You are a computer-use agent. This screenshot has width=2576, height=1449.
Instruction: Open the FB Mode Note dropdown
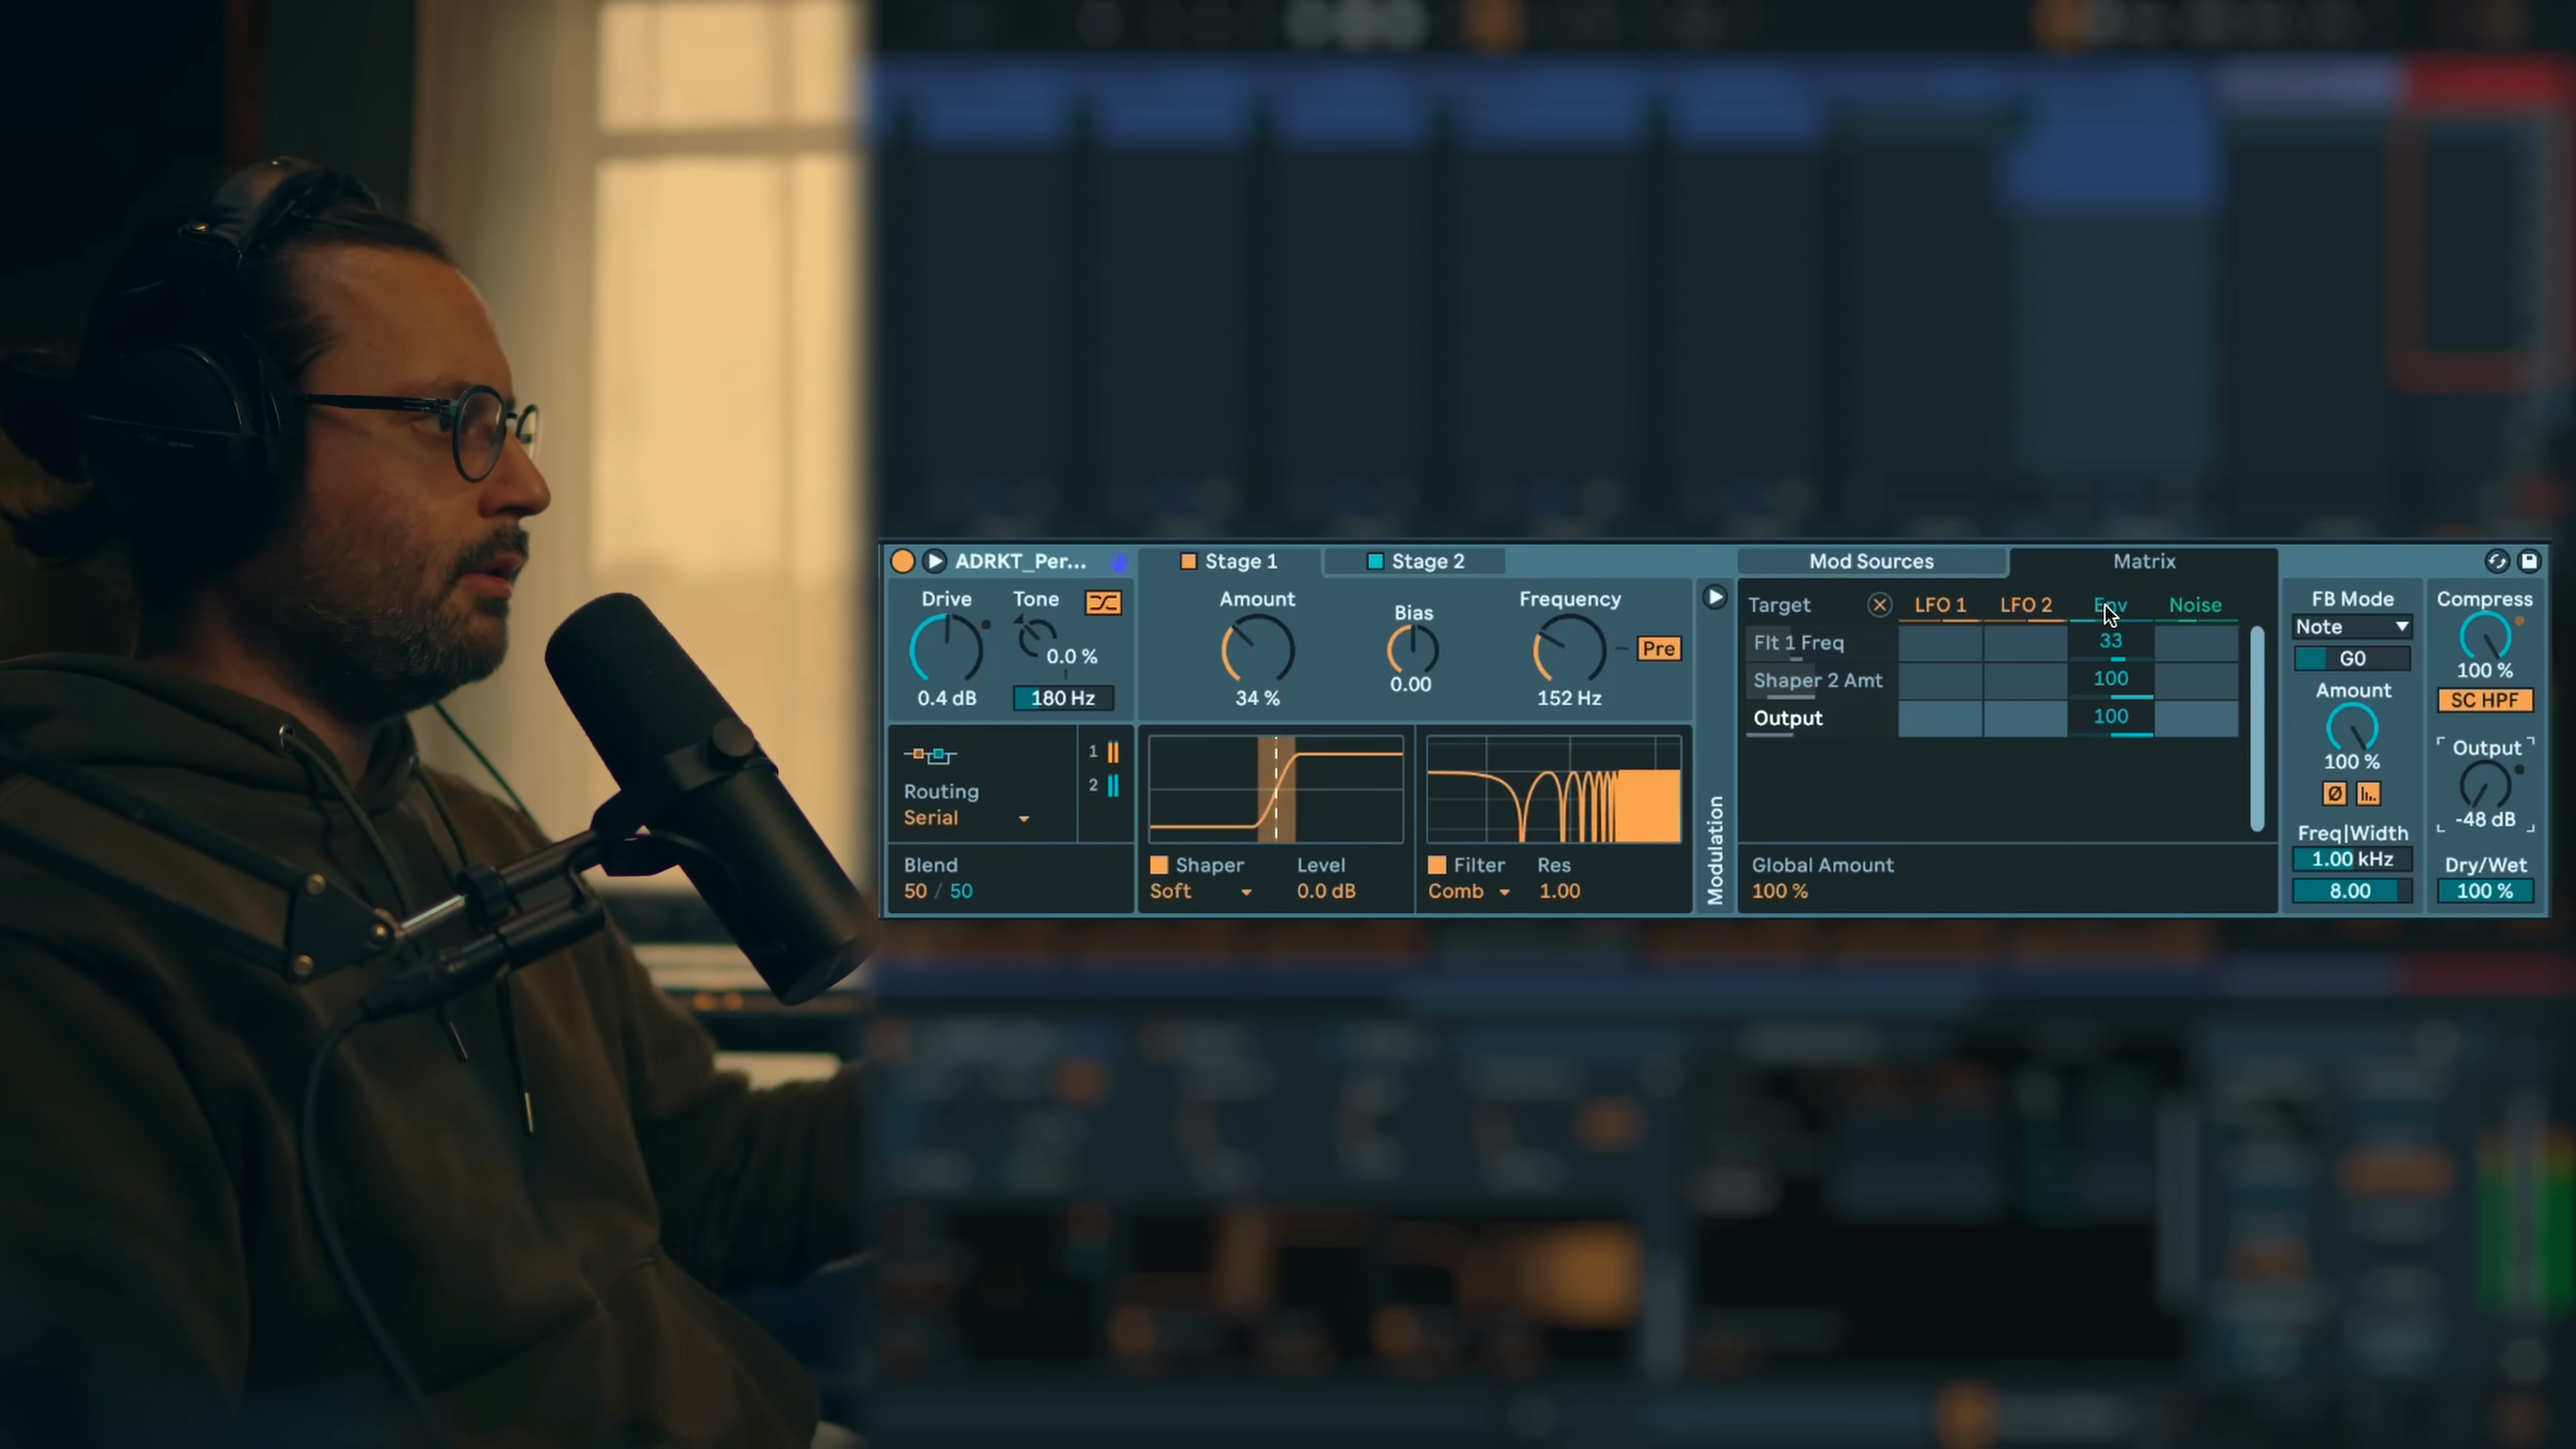pyautogui.click(x=2352, y=627)
